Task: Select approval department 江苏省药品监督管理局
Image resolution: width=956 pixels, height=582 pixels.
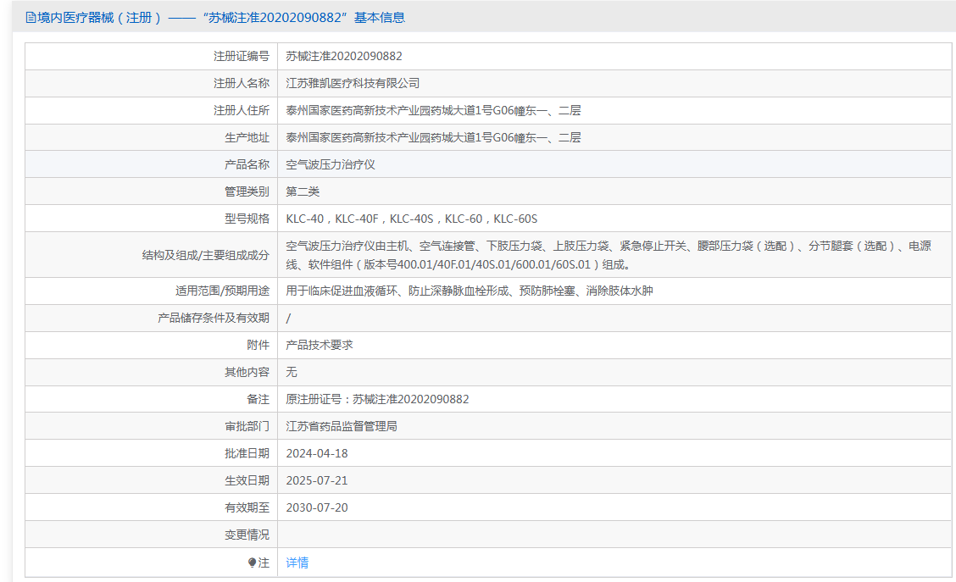Action: click(x=342, y=426)
